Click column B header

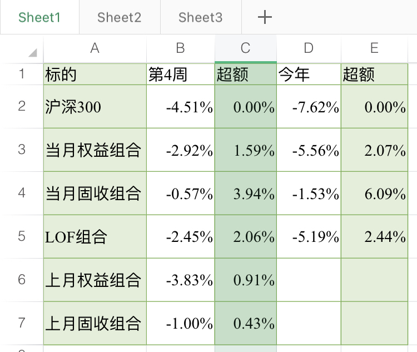pos(180,48)
